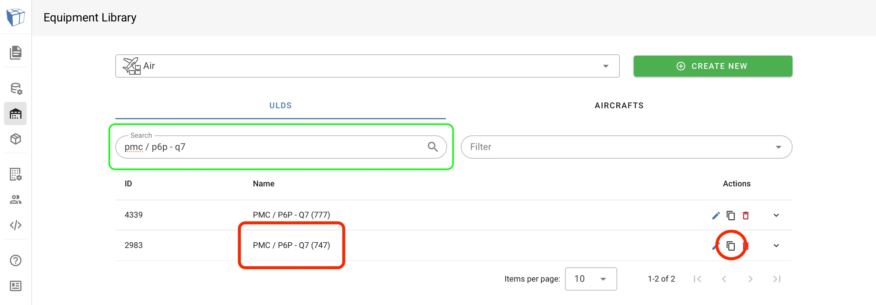
Task: Open the Air transport mode dropdown
Action: (367, 66)
